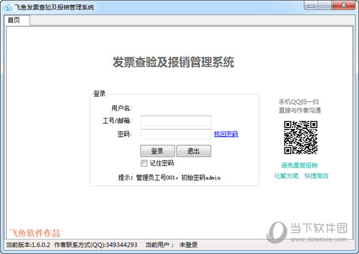The width and height of the screenshot is (359, 254).
Task: Click the QQ contact QR code
Action: (301, 137)
